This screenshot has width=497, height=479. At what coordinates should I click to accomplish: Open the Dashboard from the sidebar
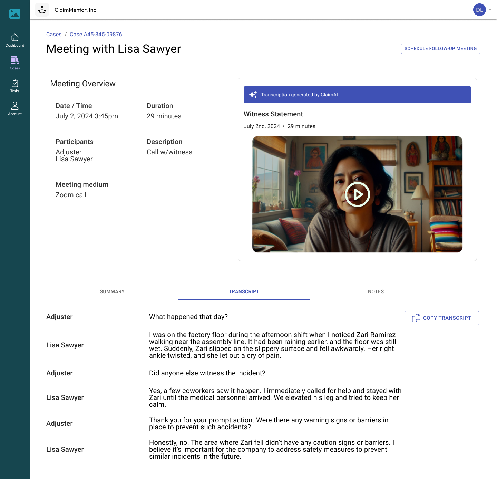coord(15,40)
